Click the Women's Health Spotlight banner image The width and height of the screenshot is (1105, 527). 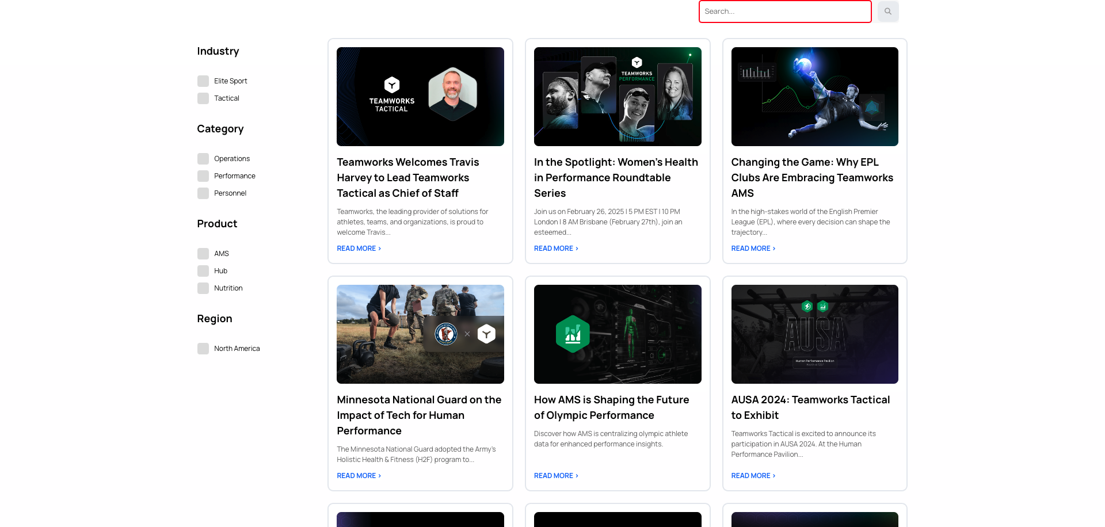pyautogui.click(x=617, y=96)
